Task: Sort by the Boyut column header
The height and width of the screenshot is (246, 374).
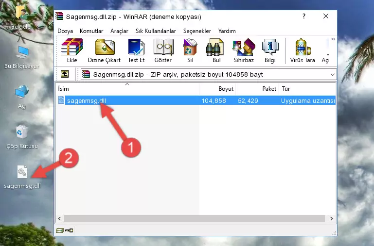Action: coord(217,89)
